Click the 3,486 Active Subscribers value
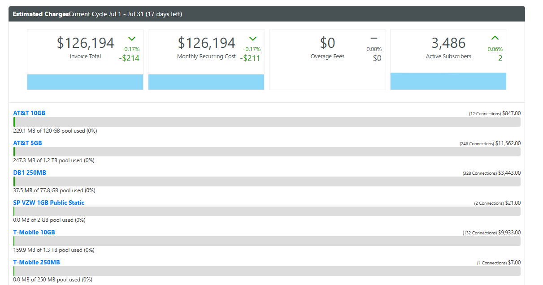Screen dimensions: 543x285 (448, 43)
